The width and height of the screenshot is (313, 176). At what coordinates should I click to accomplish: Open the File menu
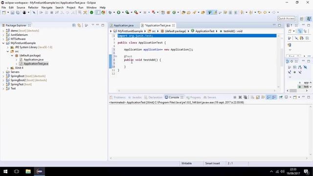pos(3,8)
